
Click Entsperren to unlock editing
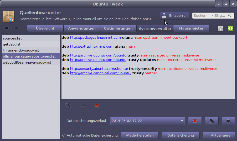(x=174, y=16)
